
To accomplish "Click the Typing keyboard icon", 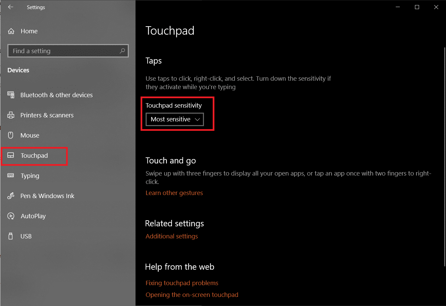I will [x=11, y=176].
